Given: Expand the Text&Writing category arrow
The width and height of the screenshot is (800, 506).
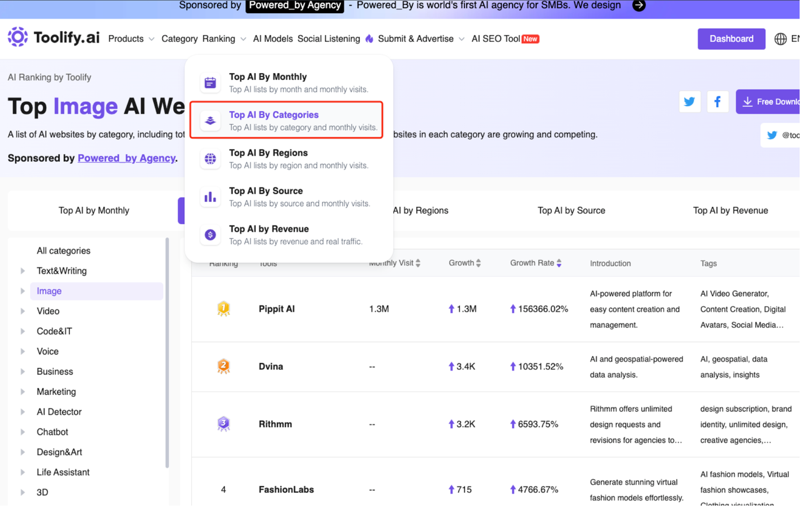Looking at the screenshot, I should point(22,271).
